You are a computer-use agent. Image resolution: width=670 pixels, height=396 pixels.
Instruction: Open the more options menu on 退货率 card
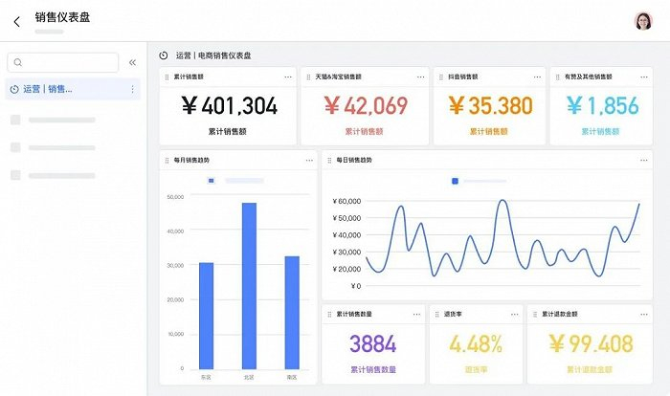(x=515, y=314)
